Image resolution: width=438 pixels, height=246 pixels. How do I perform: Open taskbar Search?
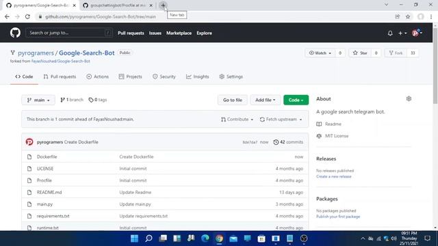click(x=149, y=238)
